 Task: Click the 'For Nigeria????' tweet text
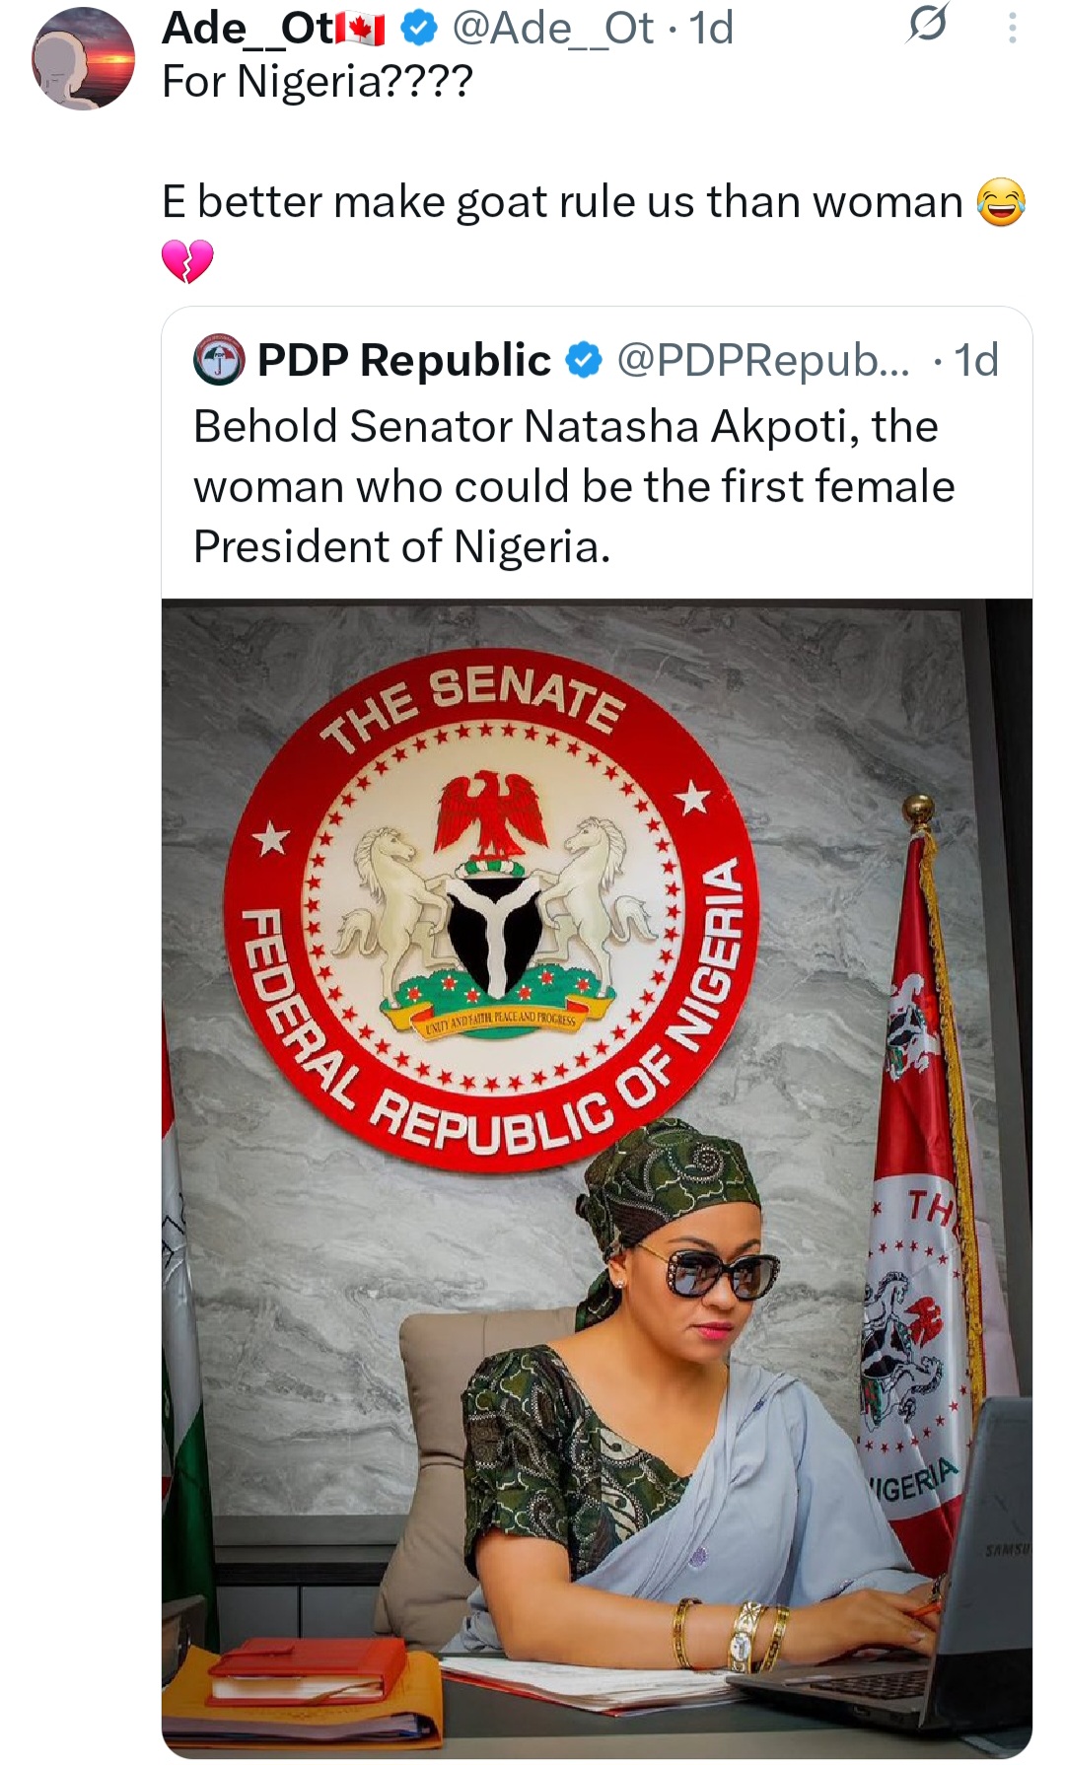tap(318, 82)
